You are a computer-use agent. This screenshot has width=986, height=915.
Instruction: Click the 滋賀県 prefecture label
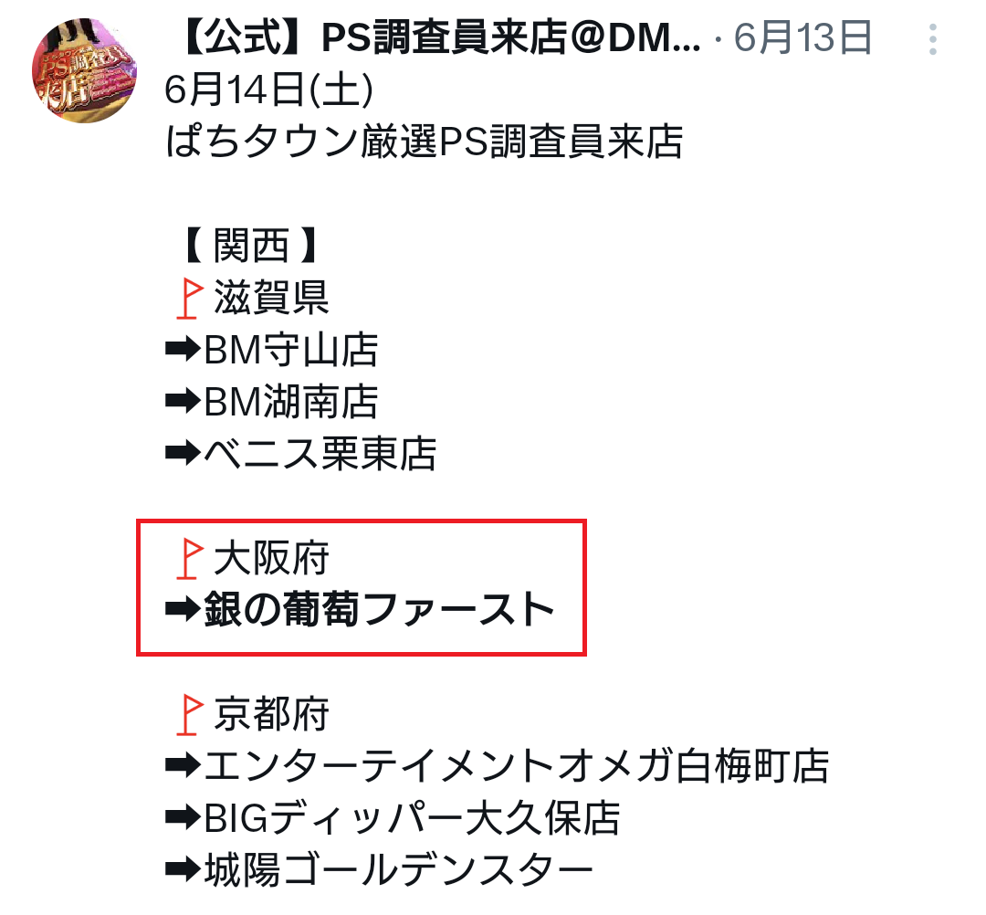[x=271, y=298]
